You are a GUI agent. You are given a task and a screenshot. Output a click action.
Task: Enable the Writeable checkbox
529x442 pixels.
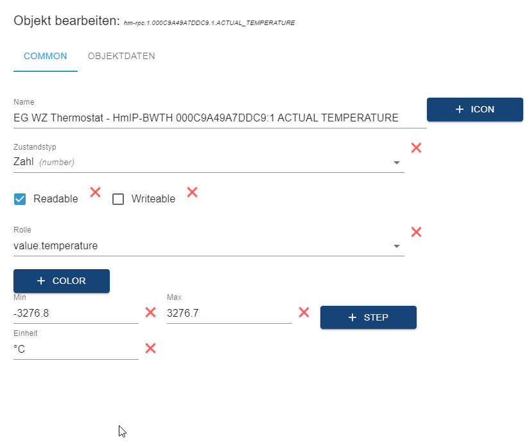(x=118, y=199)
